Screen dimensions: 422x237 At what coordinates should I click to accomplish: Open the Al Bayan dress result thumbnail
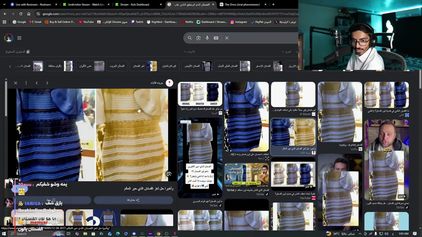[x=293, y=95]
